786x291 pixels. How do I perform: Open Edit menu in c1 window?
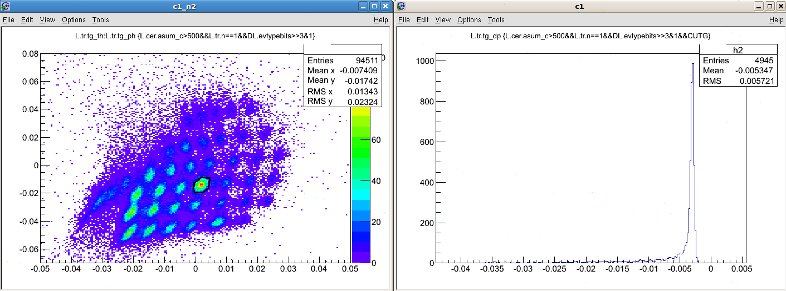[x=423, y=19]
